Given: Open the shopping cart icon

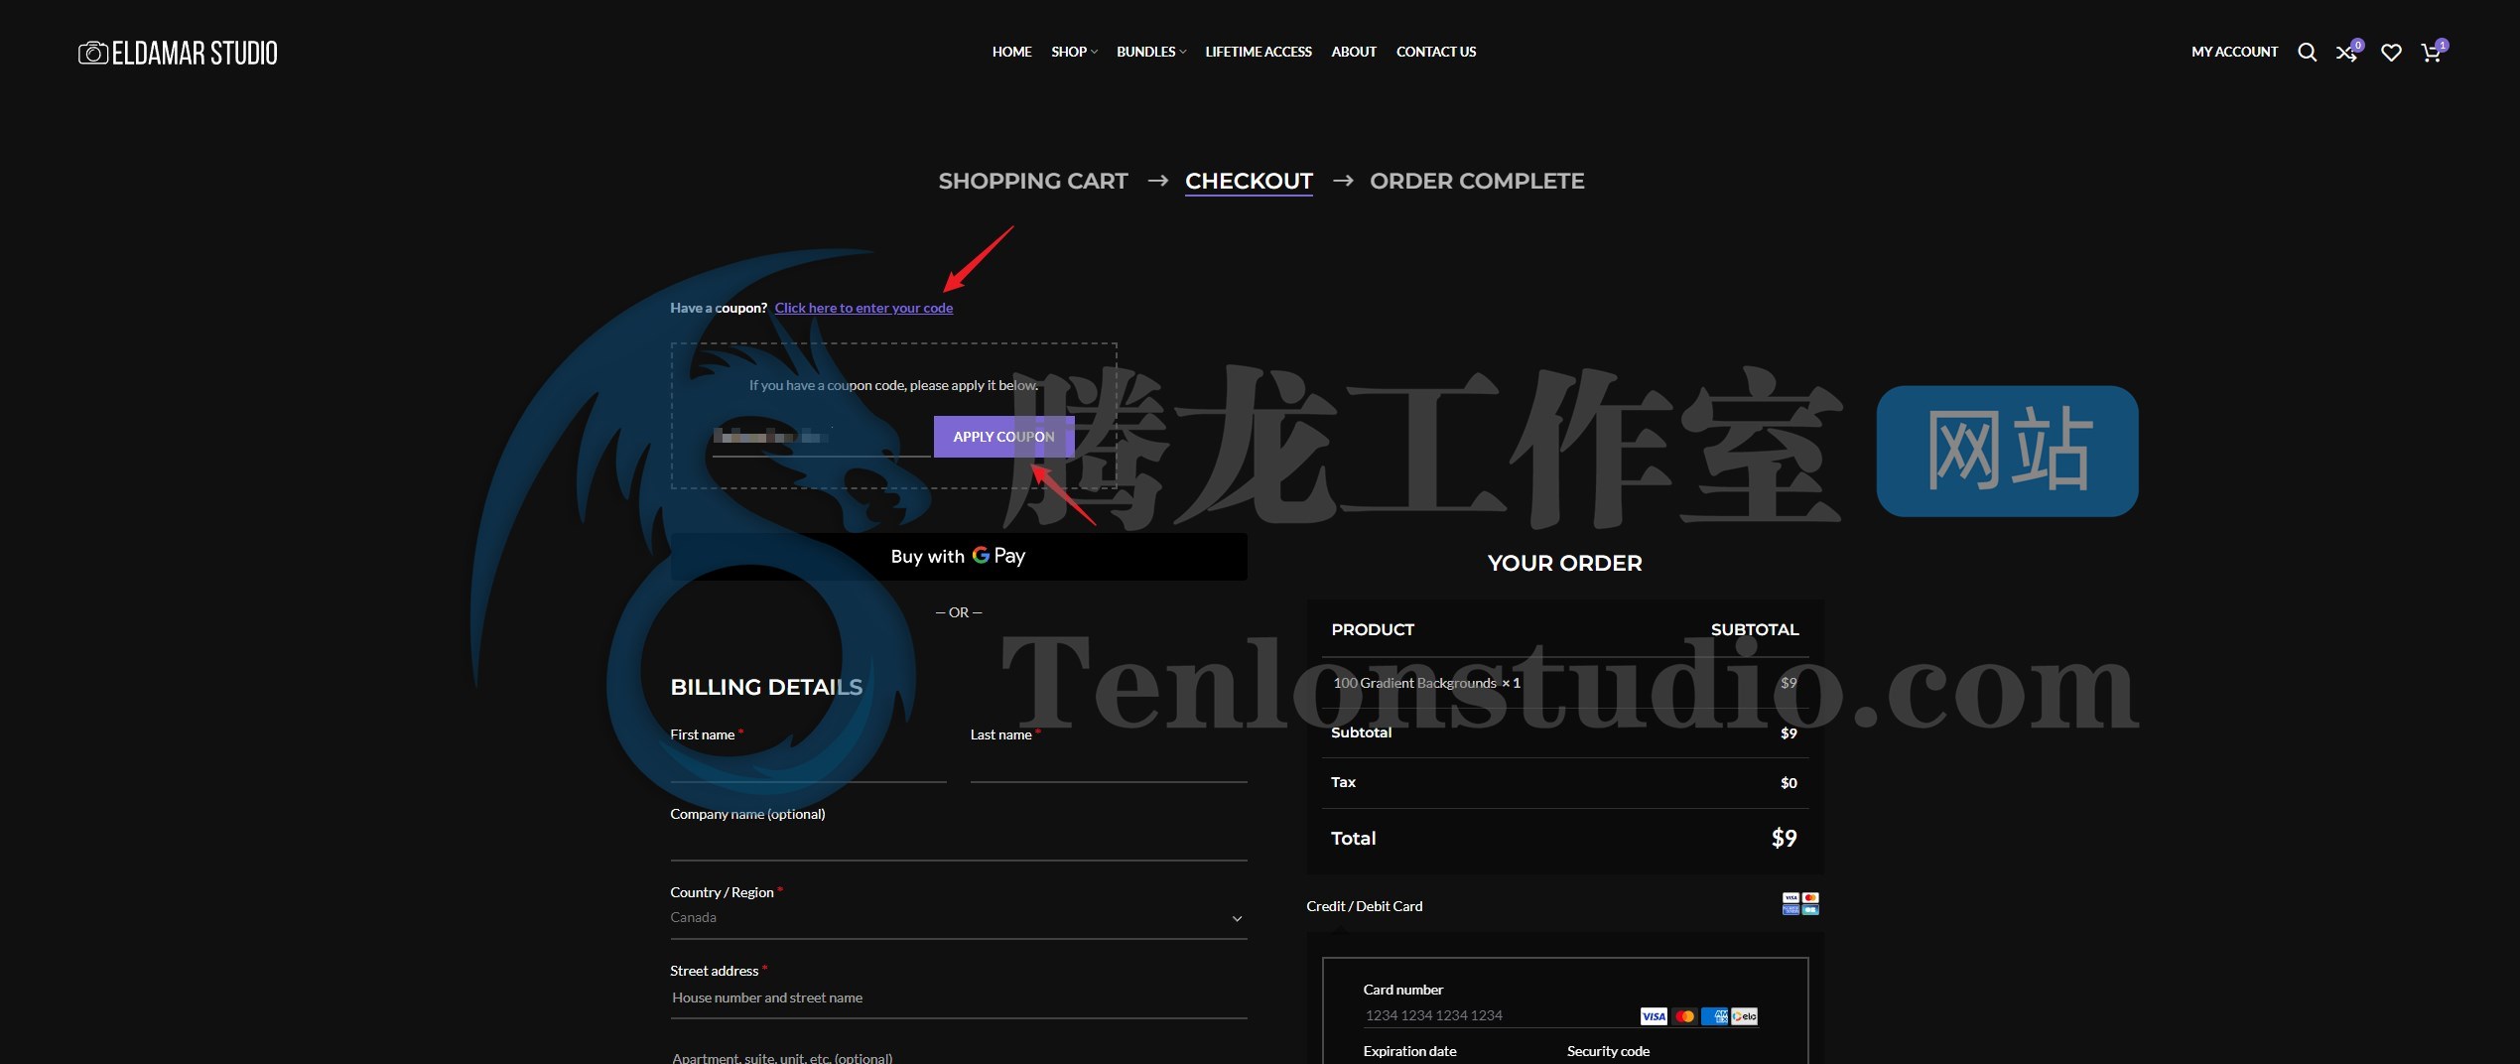Looking at the screenshot, I should coord(2433,53).
